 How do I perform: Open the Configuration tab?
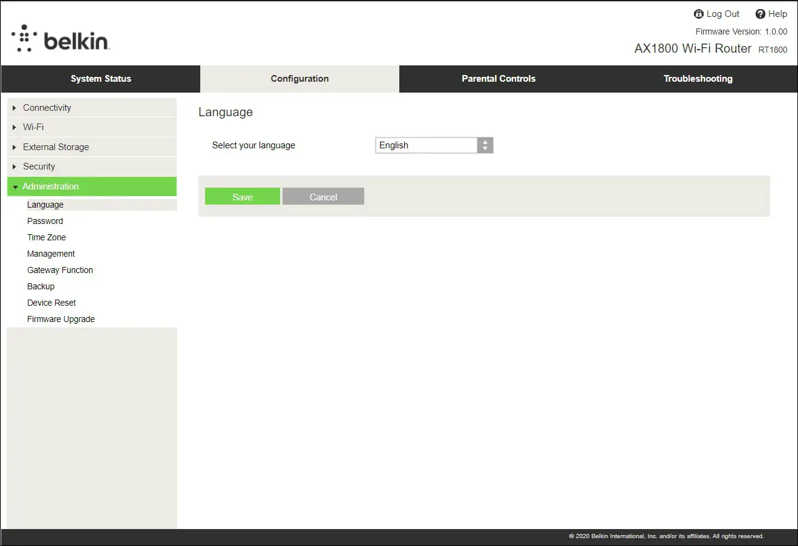(x=299, y=79)
